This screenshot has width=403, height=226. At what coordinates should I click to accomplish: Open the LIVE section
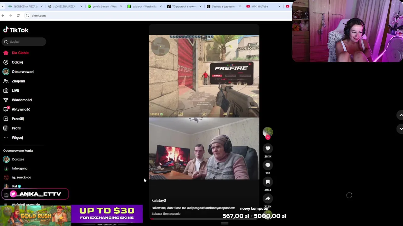15,90
